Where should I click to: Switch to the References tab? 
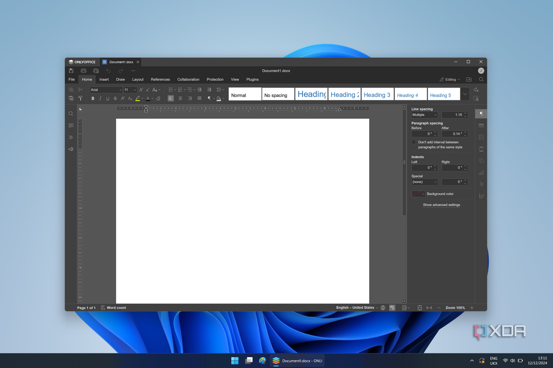coord(160,79)
